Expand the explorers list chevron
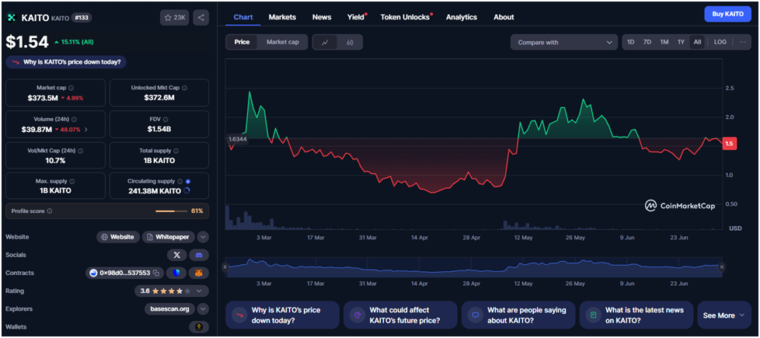The height and width of the screenshot is (338, 760). tap(203, 309)
